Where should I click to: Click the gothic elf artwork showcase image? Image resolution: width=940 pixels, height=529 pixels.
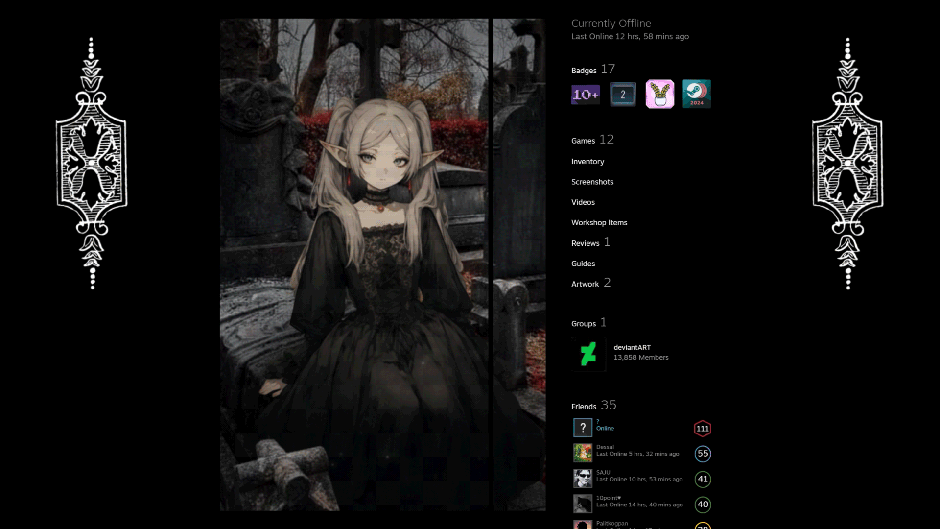tap(354, 264)
